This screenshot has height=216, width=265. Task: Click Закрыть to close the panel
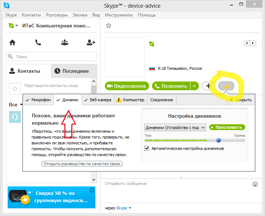click(241, 100)
